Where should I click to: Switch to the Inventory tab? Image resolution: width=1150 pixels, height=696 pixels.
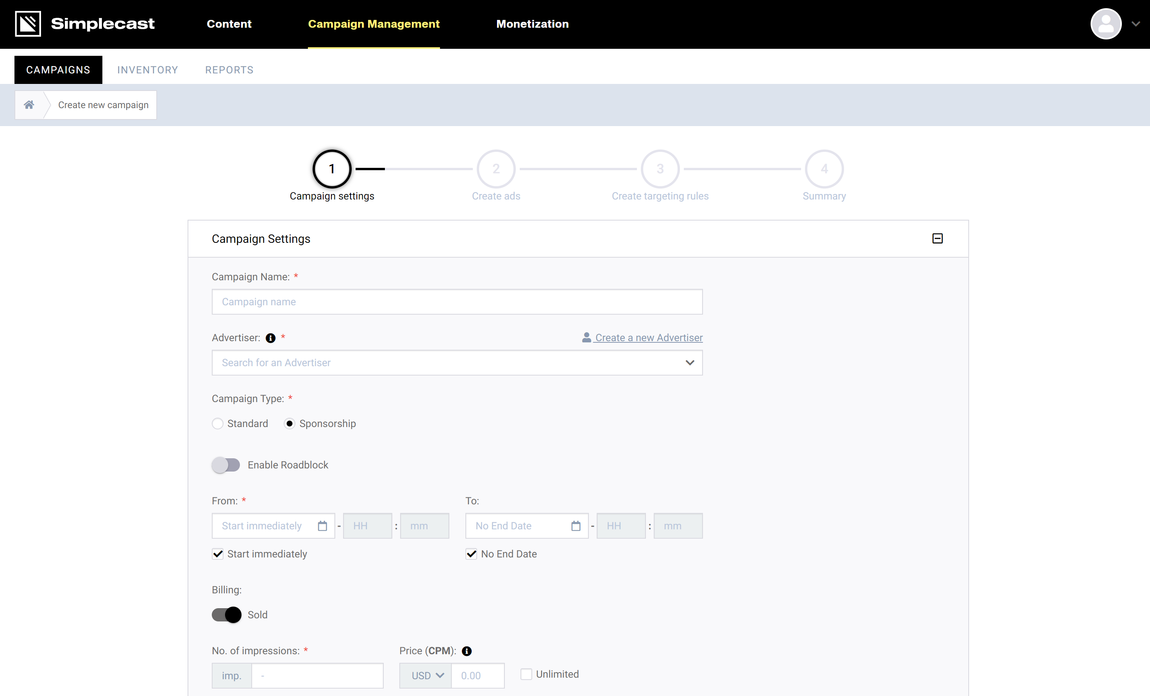[147, 70]
